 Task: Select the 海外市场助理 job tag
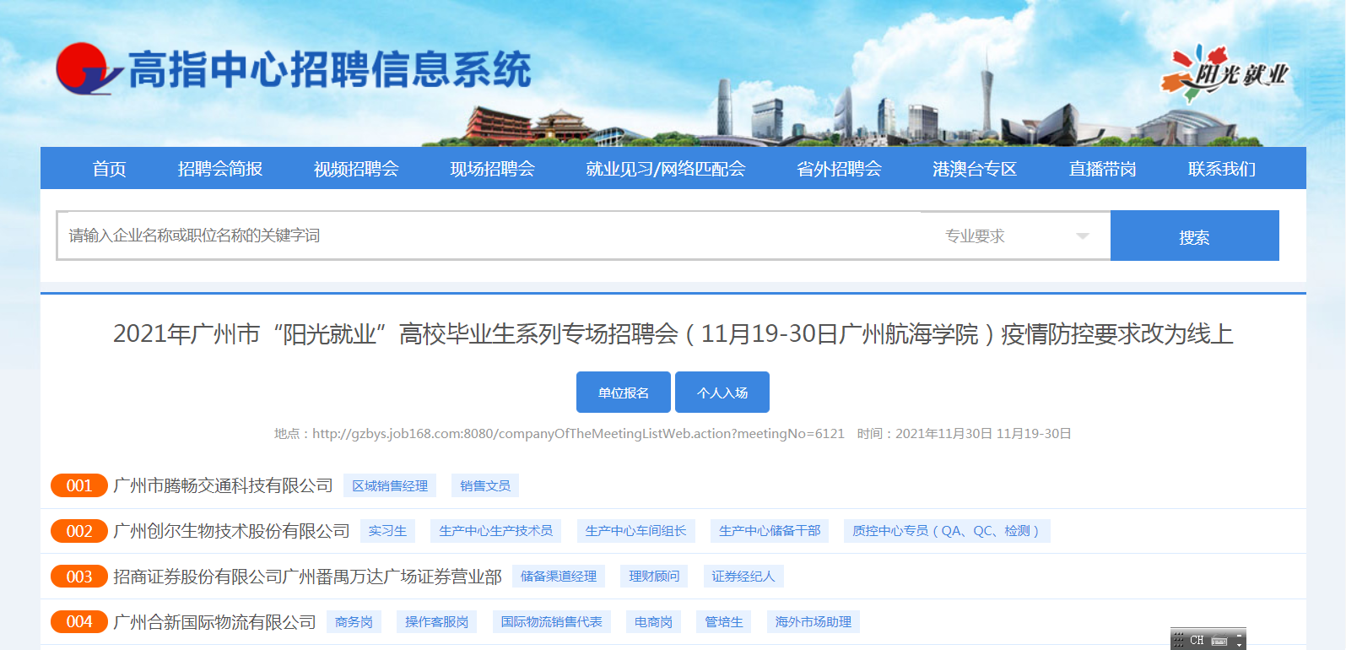813,622
